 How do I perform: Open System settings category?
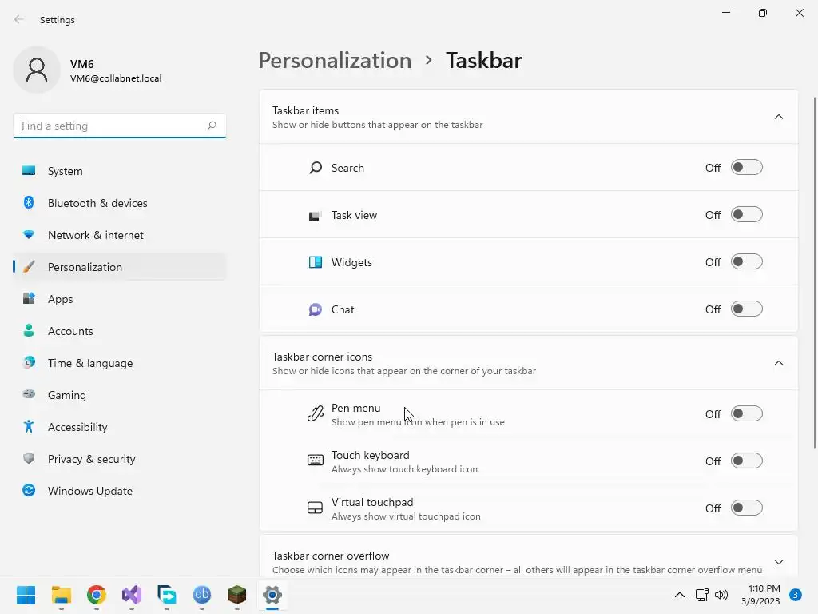120,171
